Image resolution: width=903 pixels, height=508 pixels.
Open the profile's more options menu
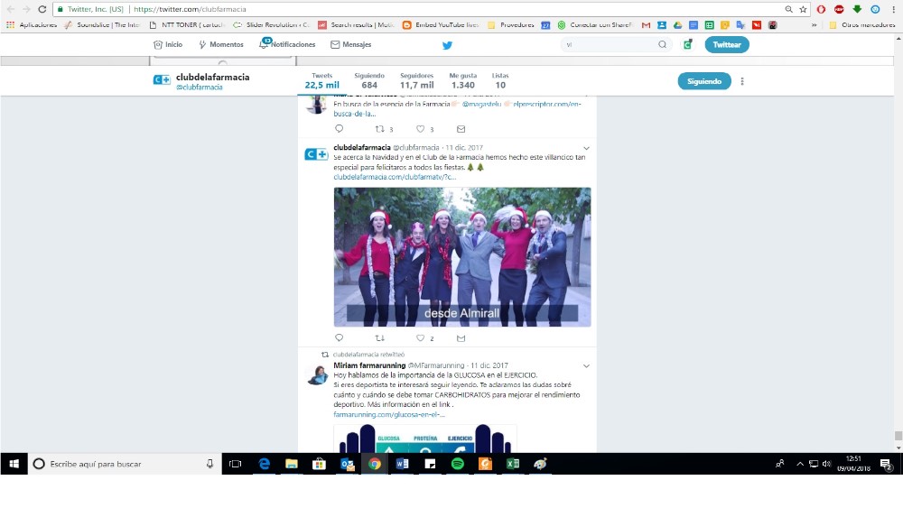click(741, 81)
